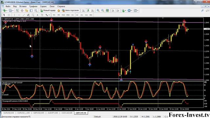Open the Templates icon

point(135,10)
